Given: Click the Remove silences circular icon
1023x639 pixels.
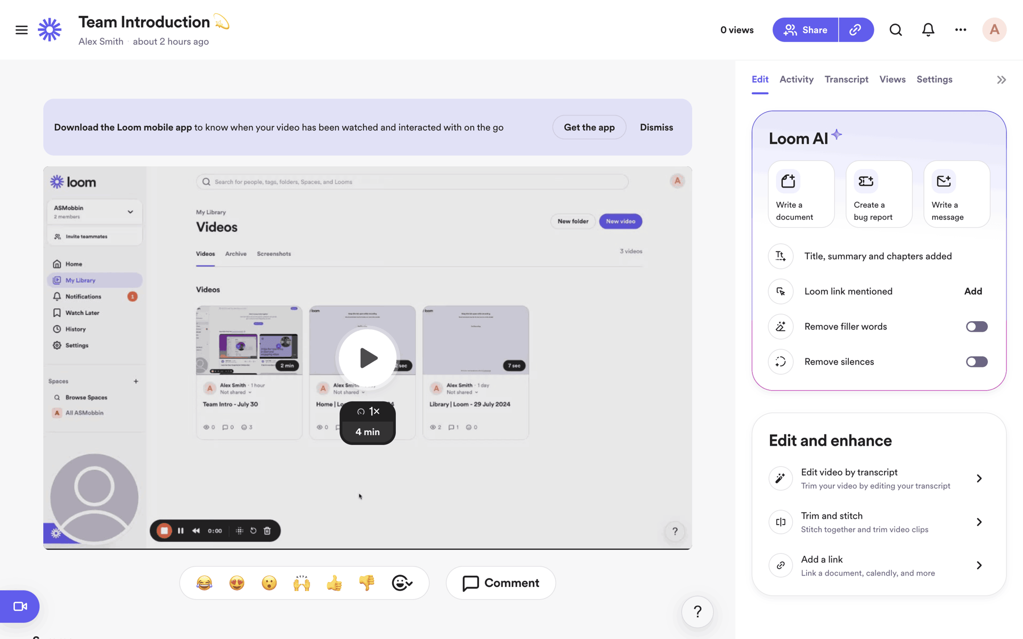Looking at the screenshot, I should [x=781, y=362].
